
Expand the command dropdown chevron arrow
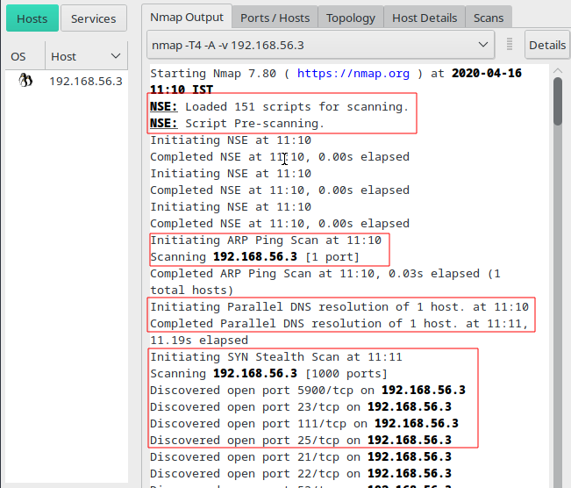[483, 45]
